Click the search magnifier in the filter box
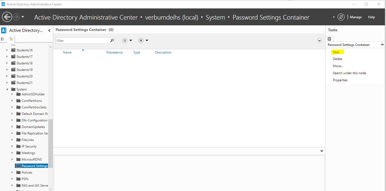Screen dimensions: 386x191 pyautogui.click(x=111, y=40)
